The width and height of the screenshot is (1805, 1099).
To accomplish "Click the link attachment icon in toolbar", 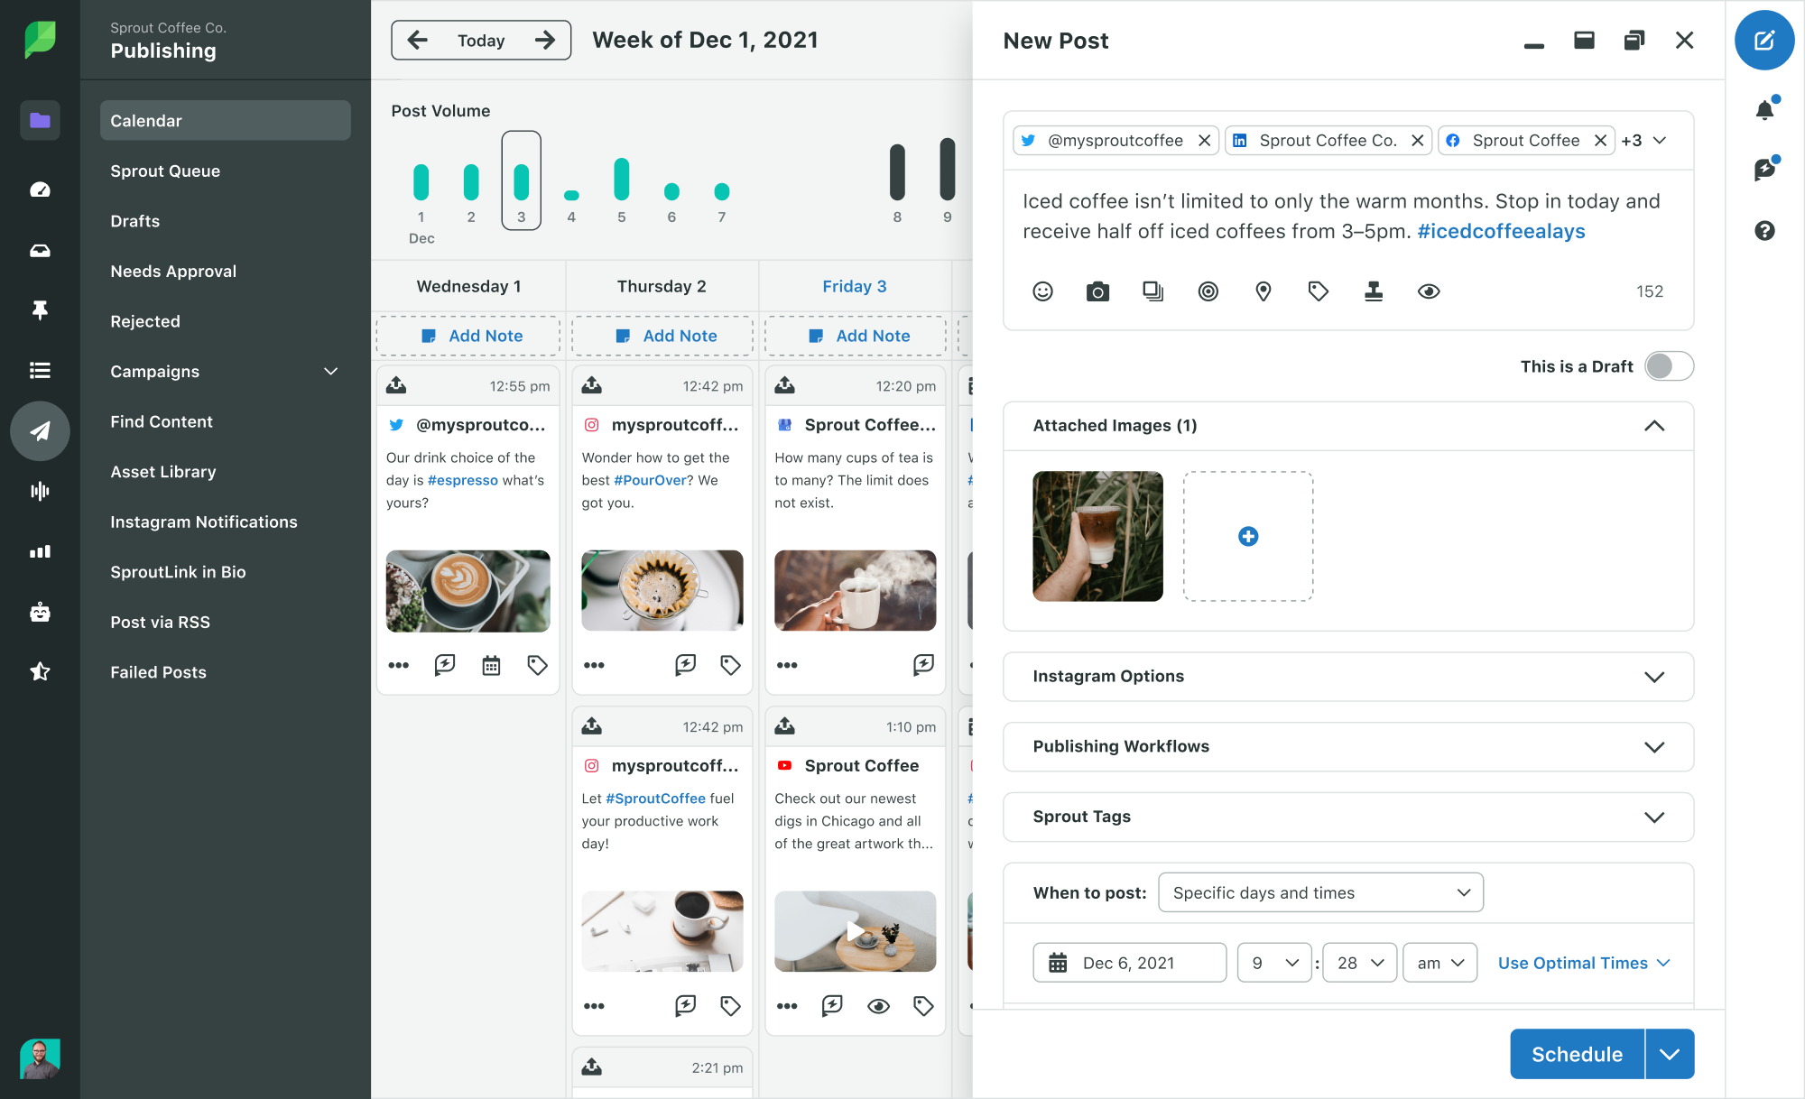I will (1208, 290).
